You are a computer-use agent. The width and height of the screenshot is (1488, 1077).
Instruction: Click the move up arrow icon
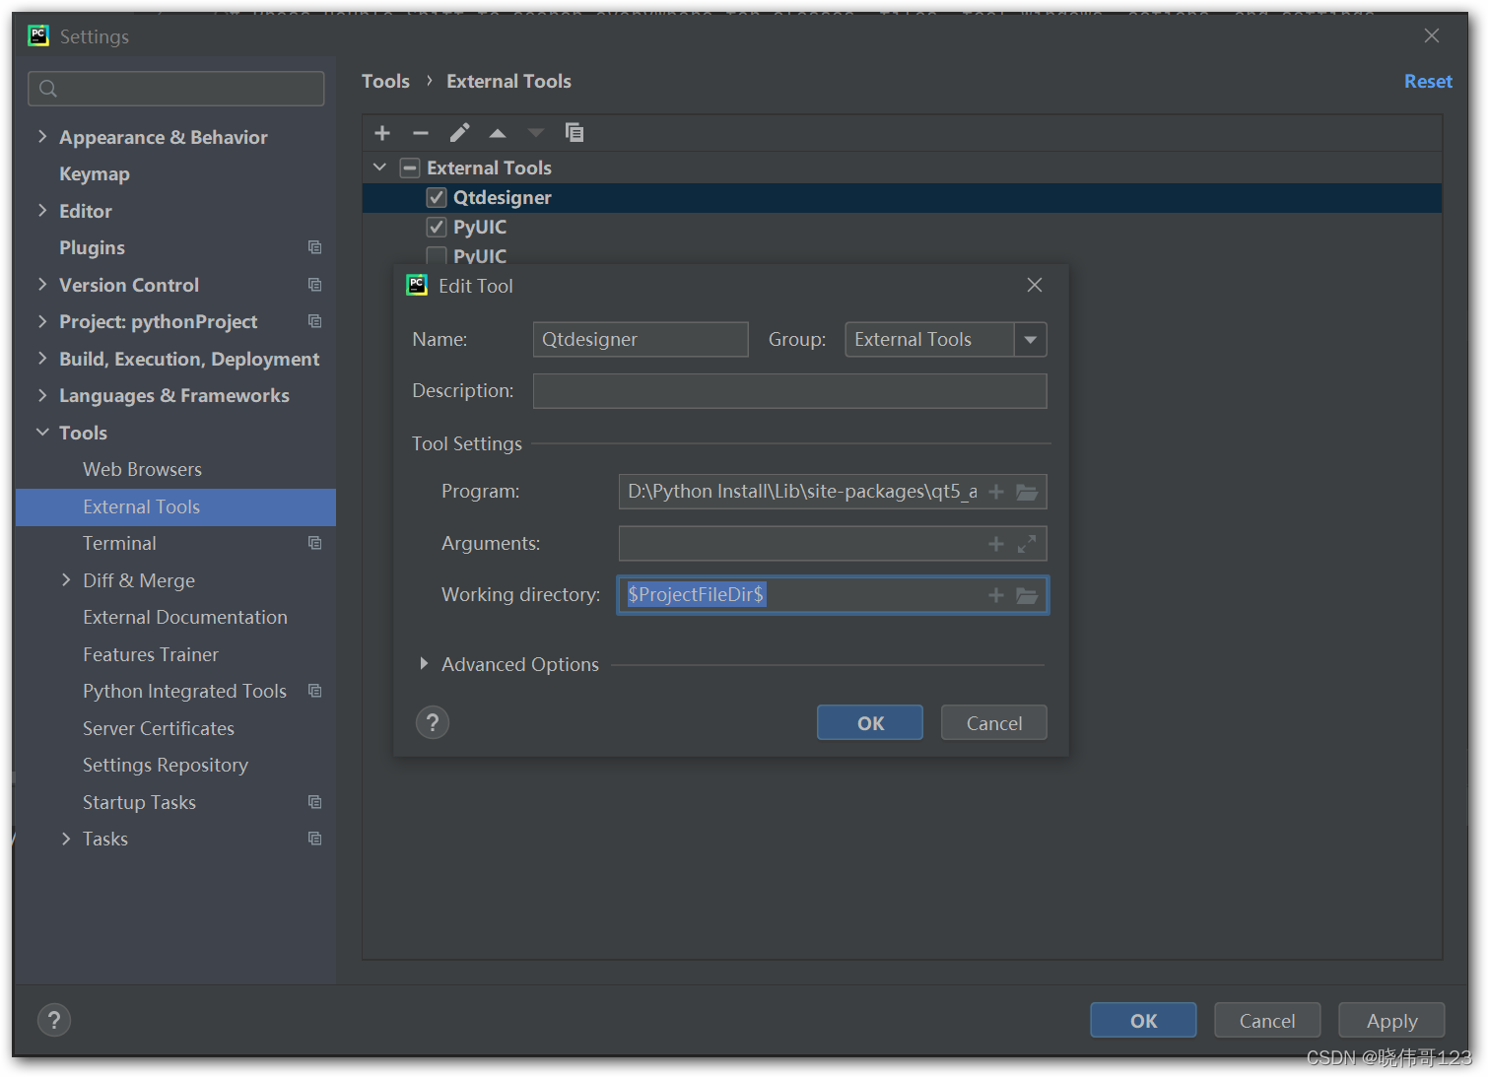[x=498, y=133]
